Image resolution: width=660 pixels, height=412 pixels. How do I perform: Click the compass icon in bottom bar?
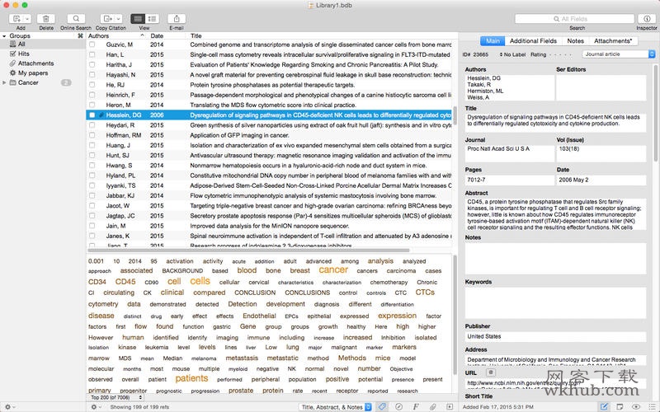pos(398,406)
